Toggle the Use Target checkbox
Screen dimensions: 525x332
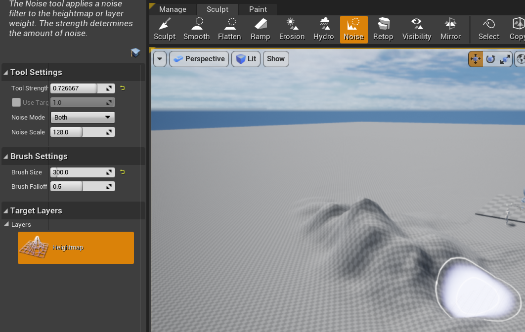click(x=16, y=102)
